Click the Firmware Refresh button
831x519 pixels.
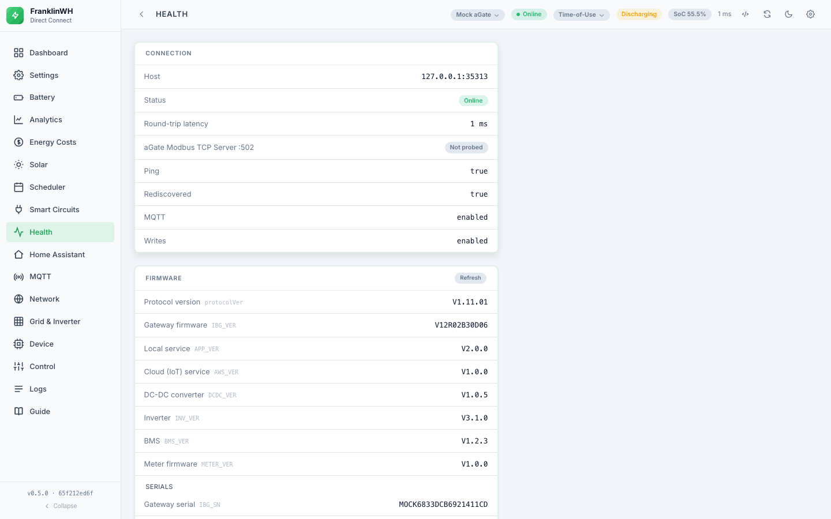pyautogui.click(x=470, y=278)
